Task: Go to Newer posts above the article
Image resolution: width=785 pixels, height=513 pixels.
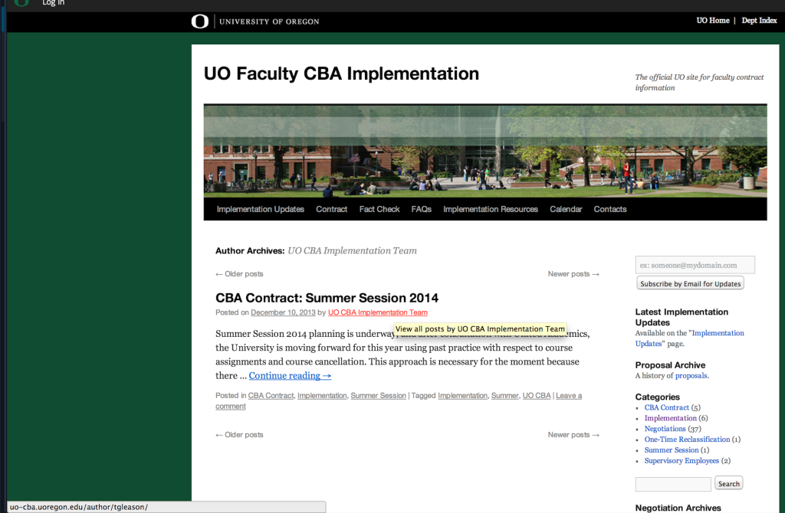Action: (x=573, y=274)
